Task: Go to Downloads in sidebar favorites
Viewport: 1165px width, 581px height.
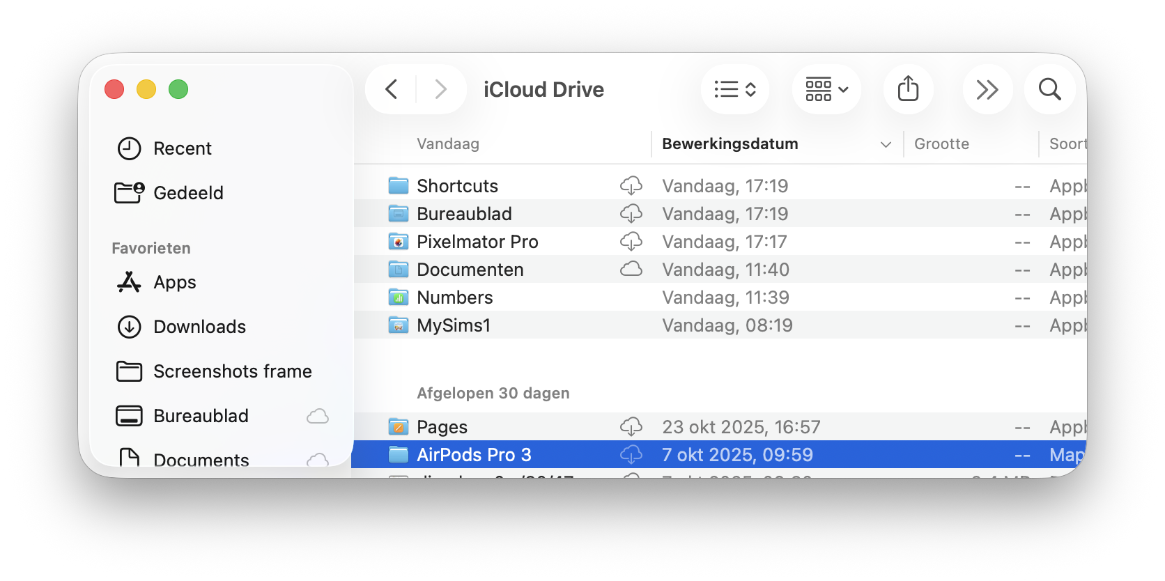Action: pyautogui.click(x=199, y=327)
